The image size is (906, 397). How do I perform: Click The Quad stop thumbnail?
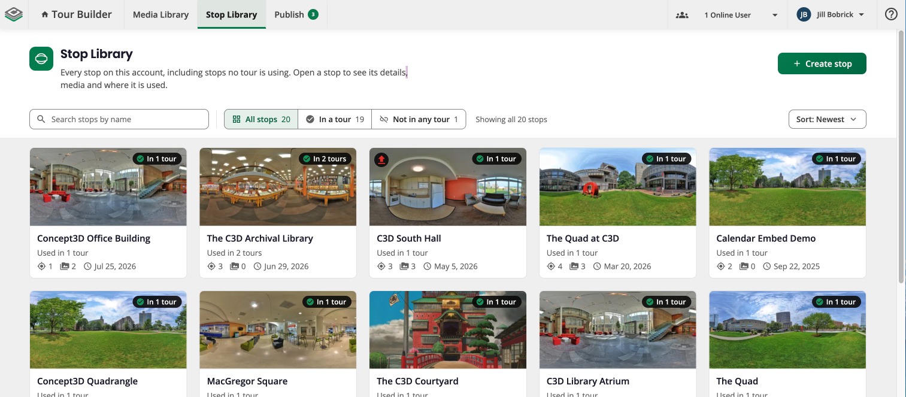(787, 330)
